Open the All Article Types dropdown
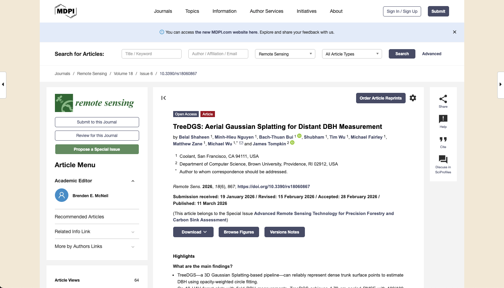This screenshot has height=288, width=504. 352,54
